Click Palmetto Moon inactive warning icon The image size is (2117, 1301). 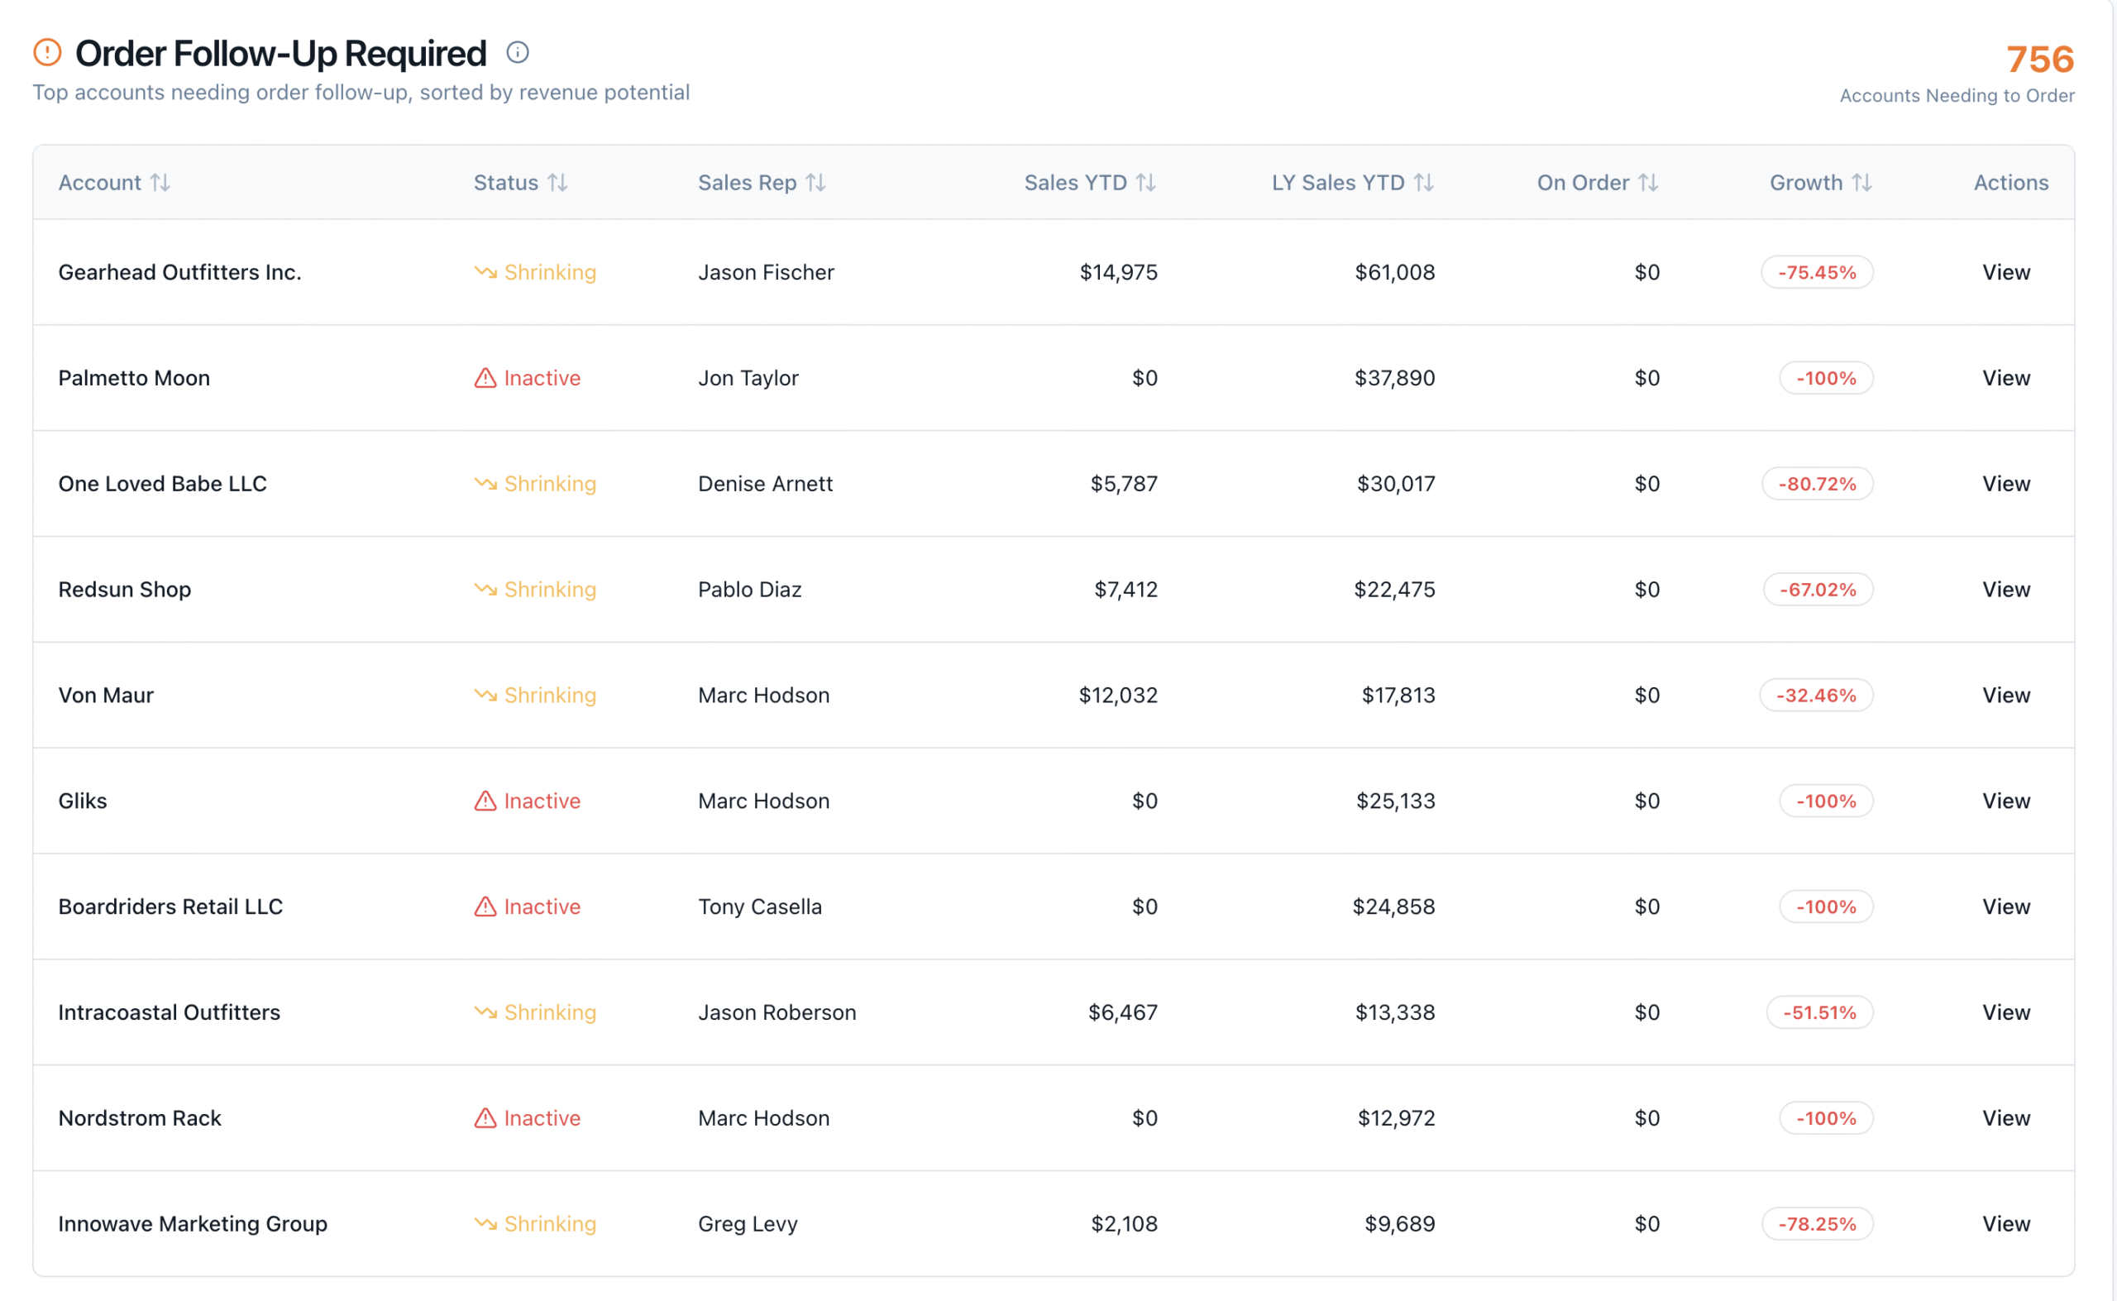point(485,378)
